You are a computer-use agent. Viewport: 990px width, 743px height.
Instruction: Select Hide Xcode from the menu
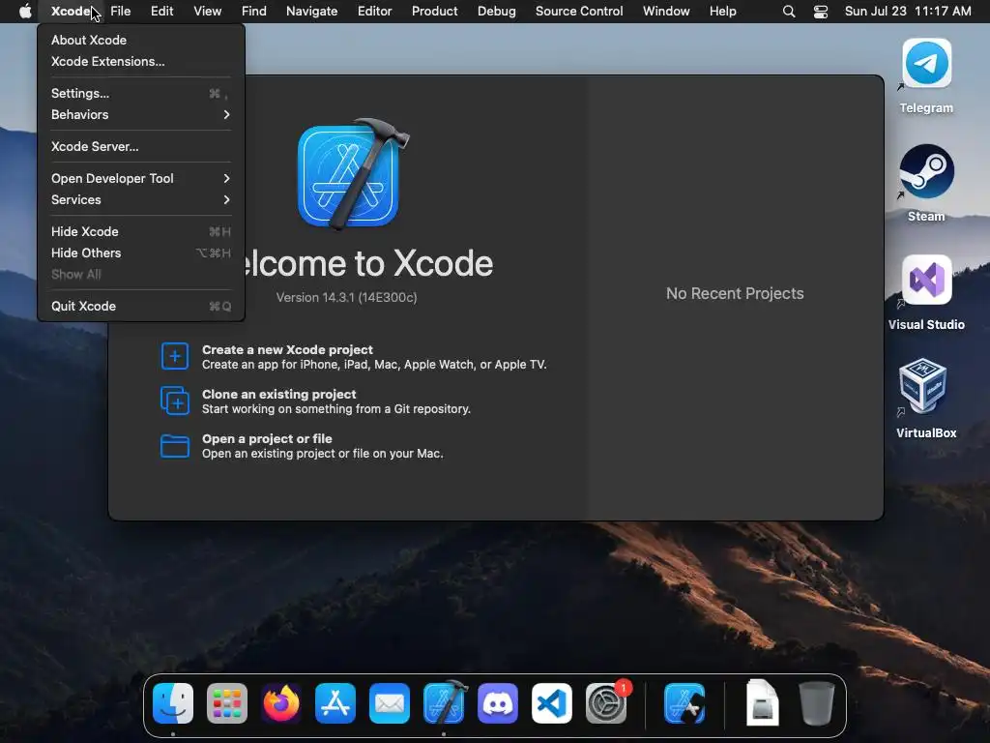click(x=141, y=231)
